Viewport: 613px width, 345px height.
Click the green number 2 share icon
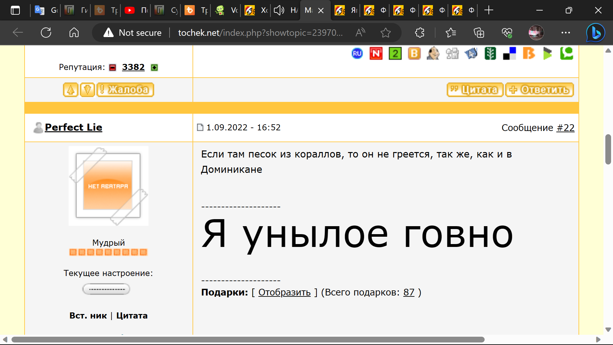(395, 53)
